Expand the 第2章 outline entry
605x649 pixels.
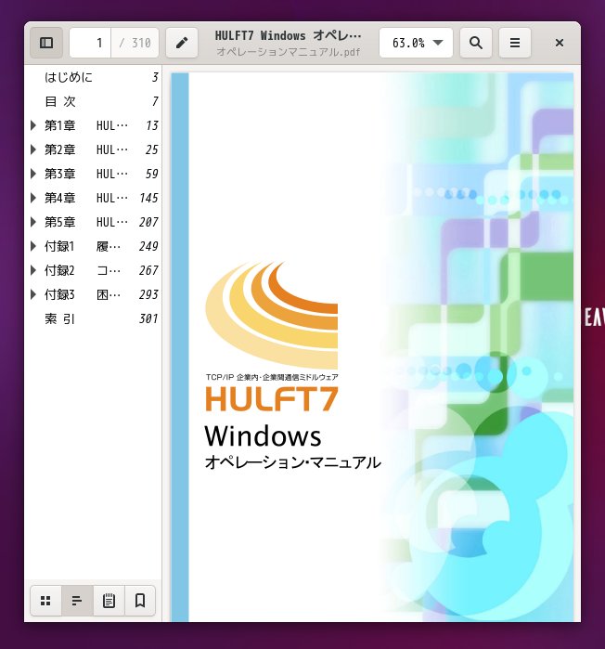[33, 149]
